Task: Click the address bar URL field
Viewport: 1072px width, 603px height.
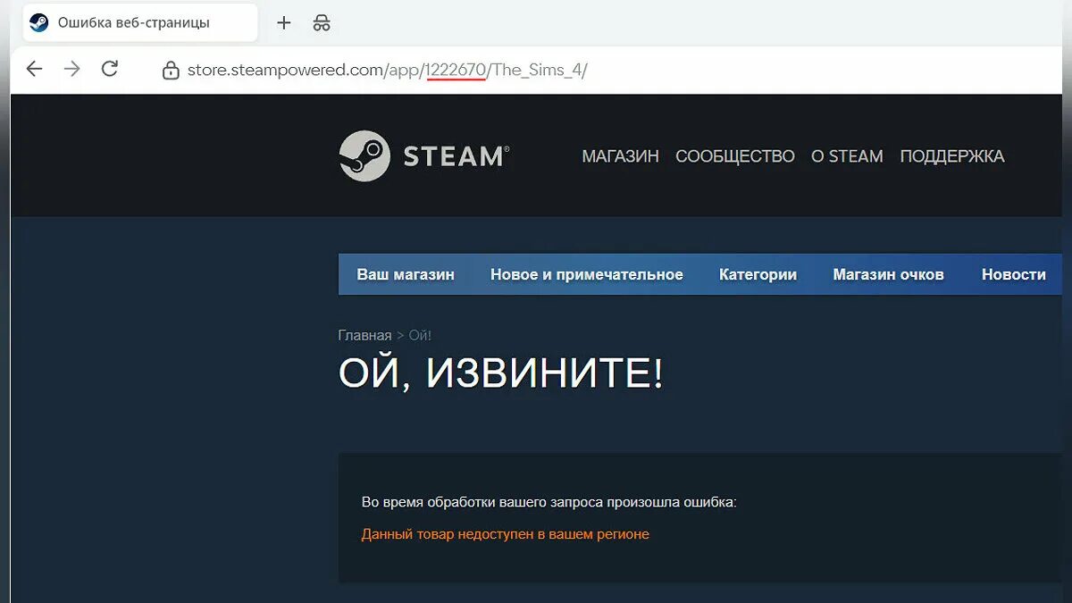Action: (x=387, y=70)
